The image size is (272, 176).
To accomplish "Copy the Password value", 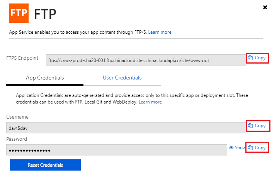I will pos(257,148).
